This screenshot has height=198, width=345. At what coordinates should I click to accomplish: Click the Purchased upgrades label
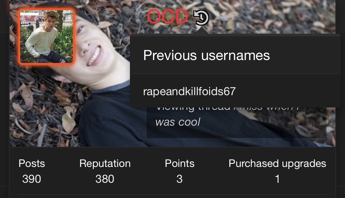coord(277,163)
